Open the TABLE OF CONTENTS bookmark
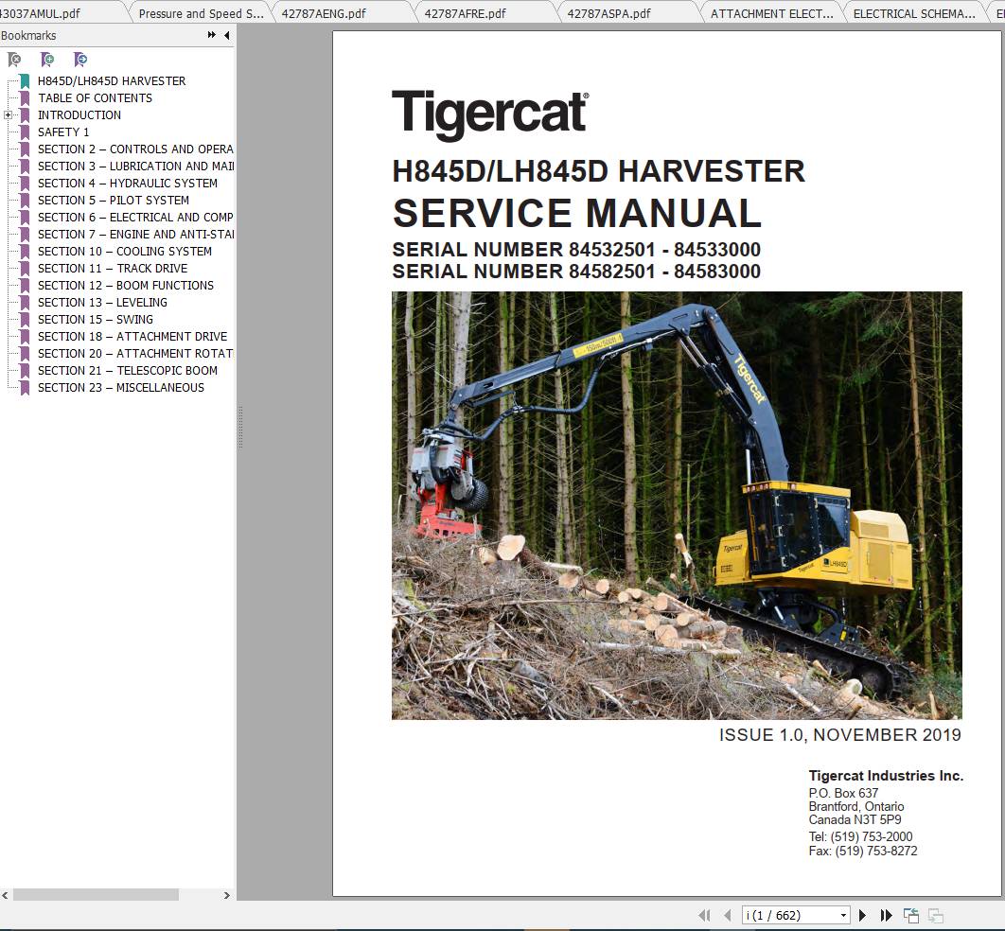 pos(95,97)
